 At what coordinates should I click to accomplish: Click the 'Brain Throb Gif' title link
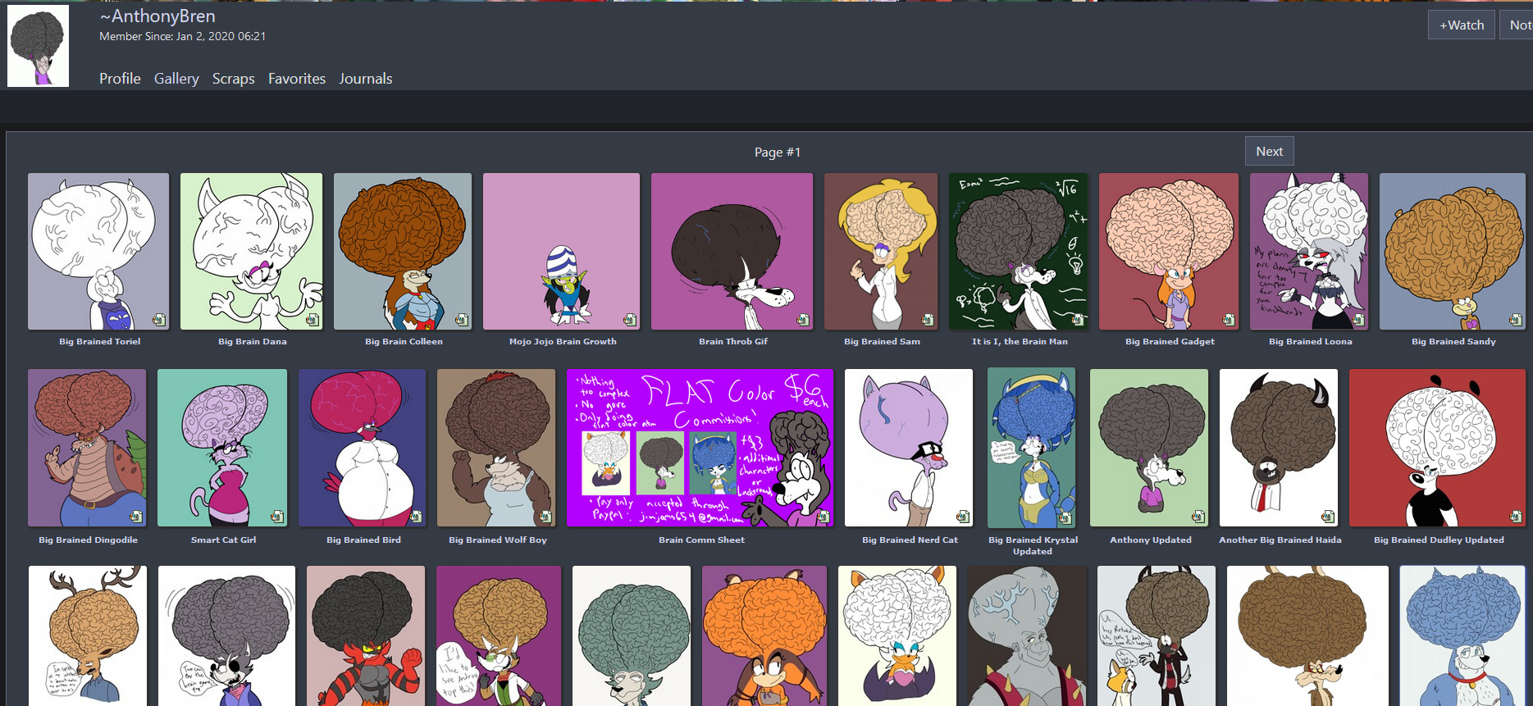click(733, 341)
